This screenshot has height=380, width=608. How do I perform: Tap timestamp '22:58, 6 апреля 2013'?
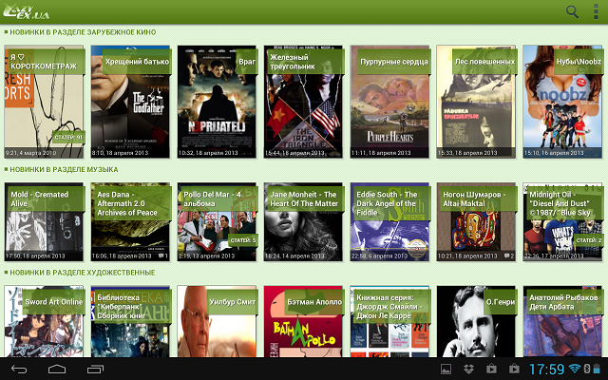[379, 256]
